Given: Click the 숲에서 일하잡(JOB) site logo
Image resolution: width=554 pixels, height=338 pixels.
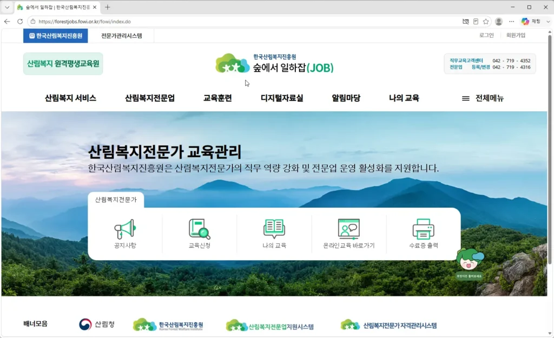Looking at the screenshot, I should pyautogui.click(x=274, y=63).
